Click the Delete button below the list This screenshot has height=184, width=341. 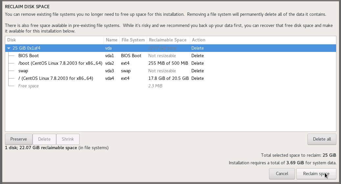coord(44,139)
